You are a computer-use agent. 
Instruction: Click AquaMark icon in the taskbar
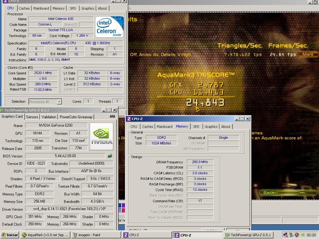coord(24,235)
